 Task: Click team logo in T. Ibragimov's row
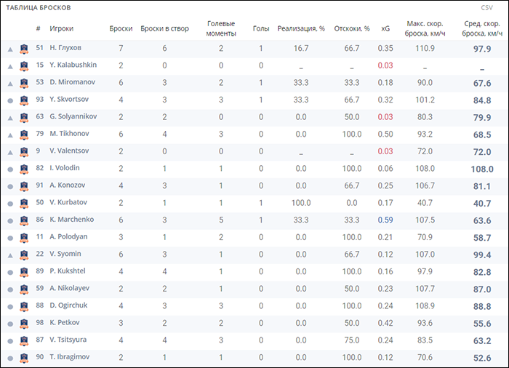(x=23, y=356)
